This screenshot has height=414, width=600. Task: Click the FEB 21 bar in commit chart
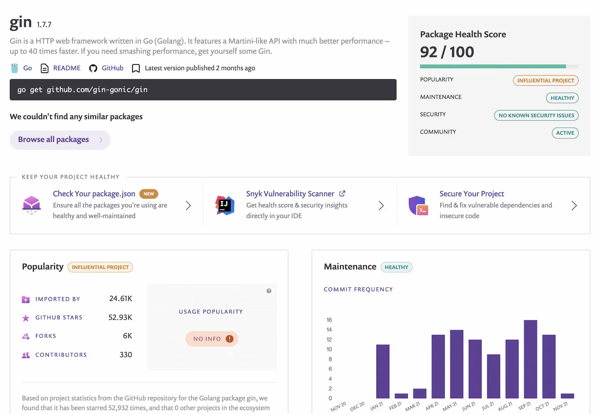coord(401,396)
